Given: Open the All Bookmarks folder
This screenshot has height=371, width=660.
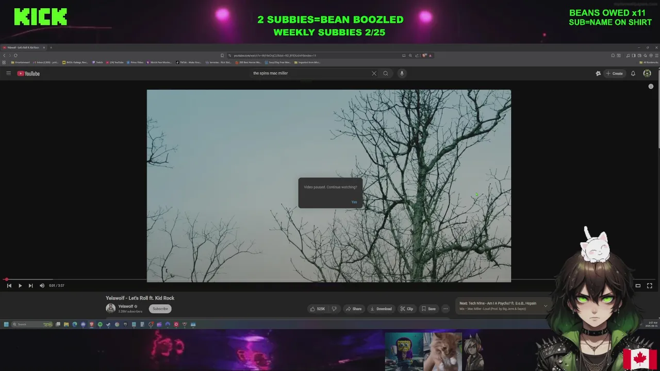Looking at the screenshot, I should point(649,62).
